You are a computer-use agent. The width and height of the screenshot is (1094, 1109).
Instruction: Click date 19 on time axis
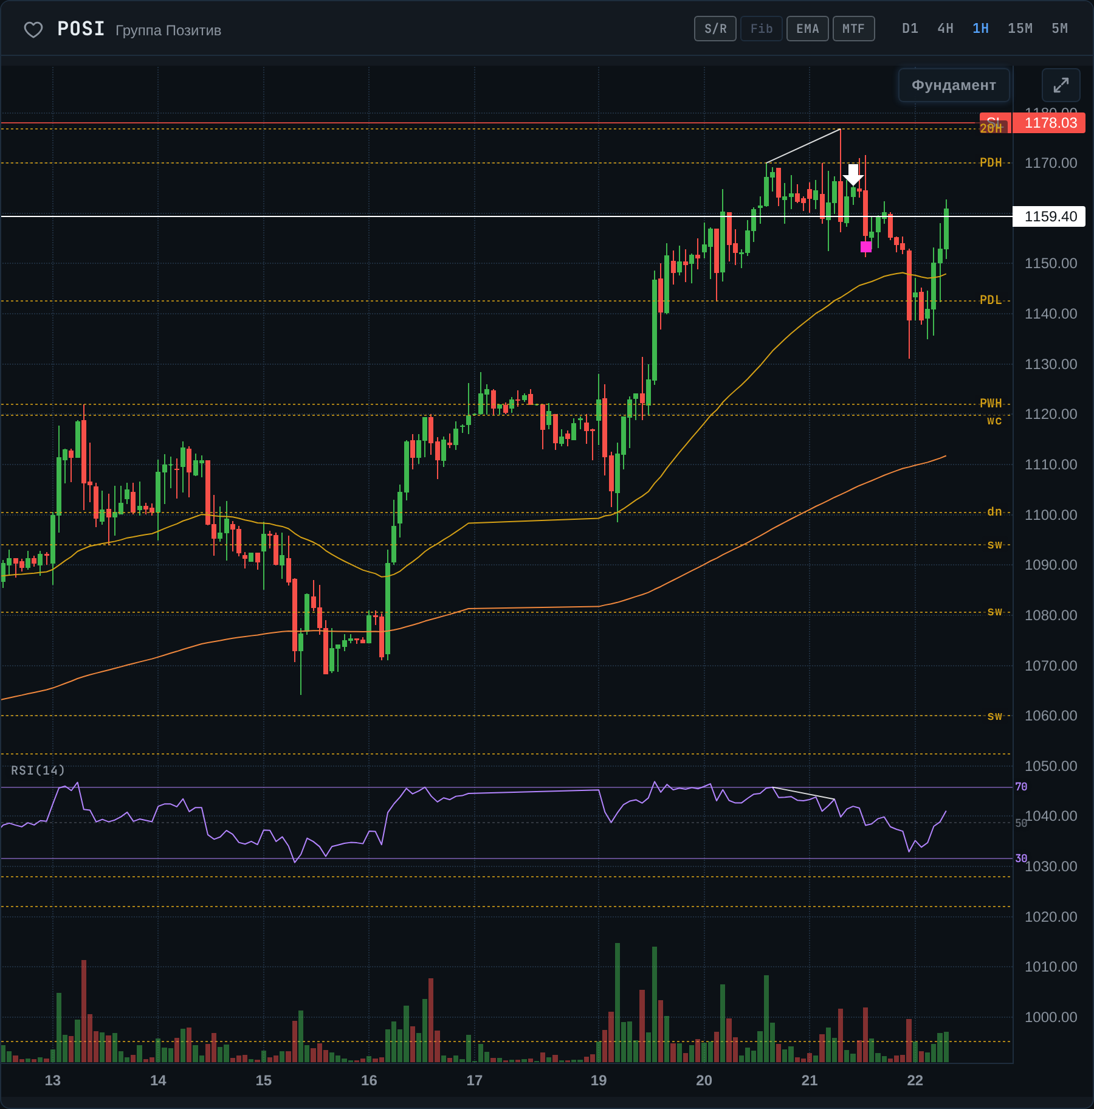click(x=599, y=1080)
